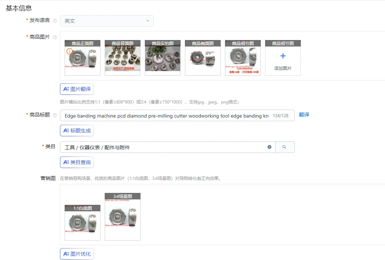Screen dimensions: 385x260
Task: Select the 商品正面图 thumbnail
Action: coord(82,58)
